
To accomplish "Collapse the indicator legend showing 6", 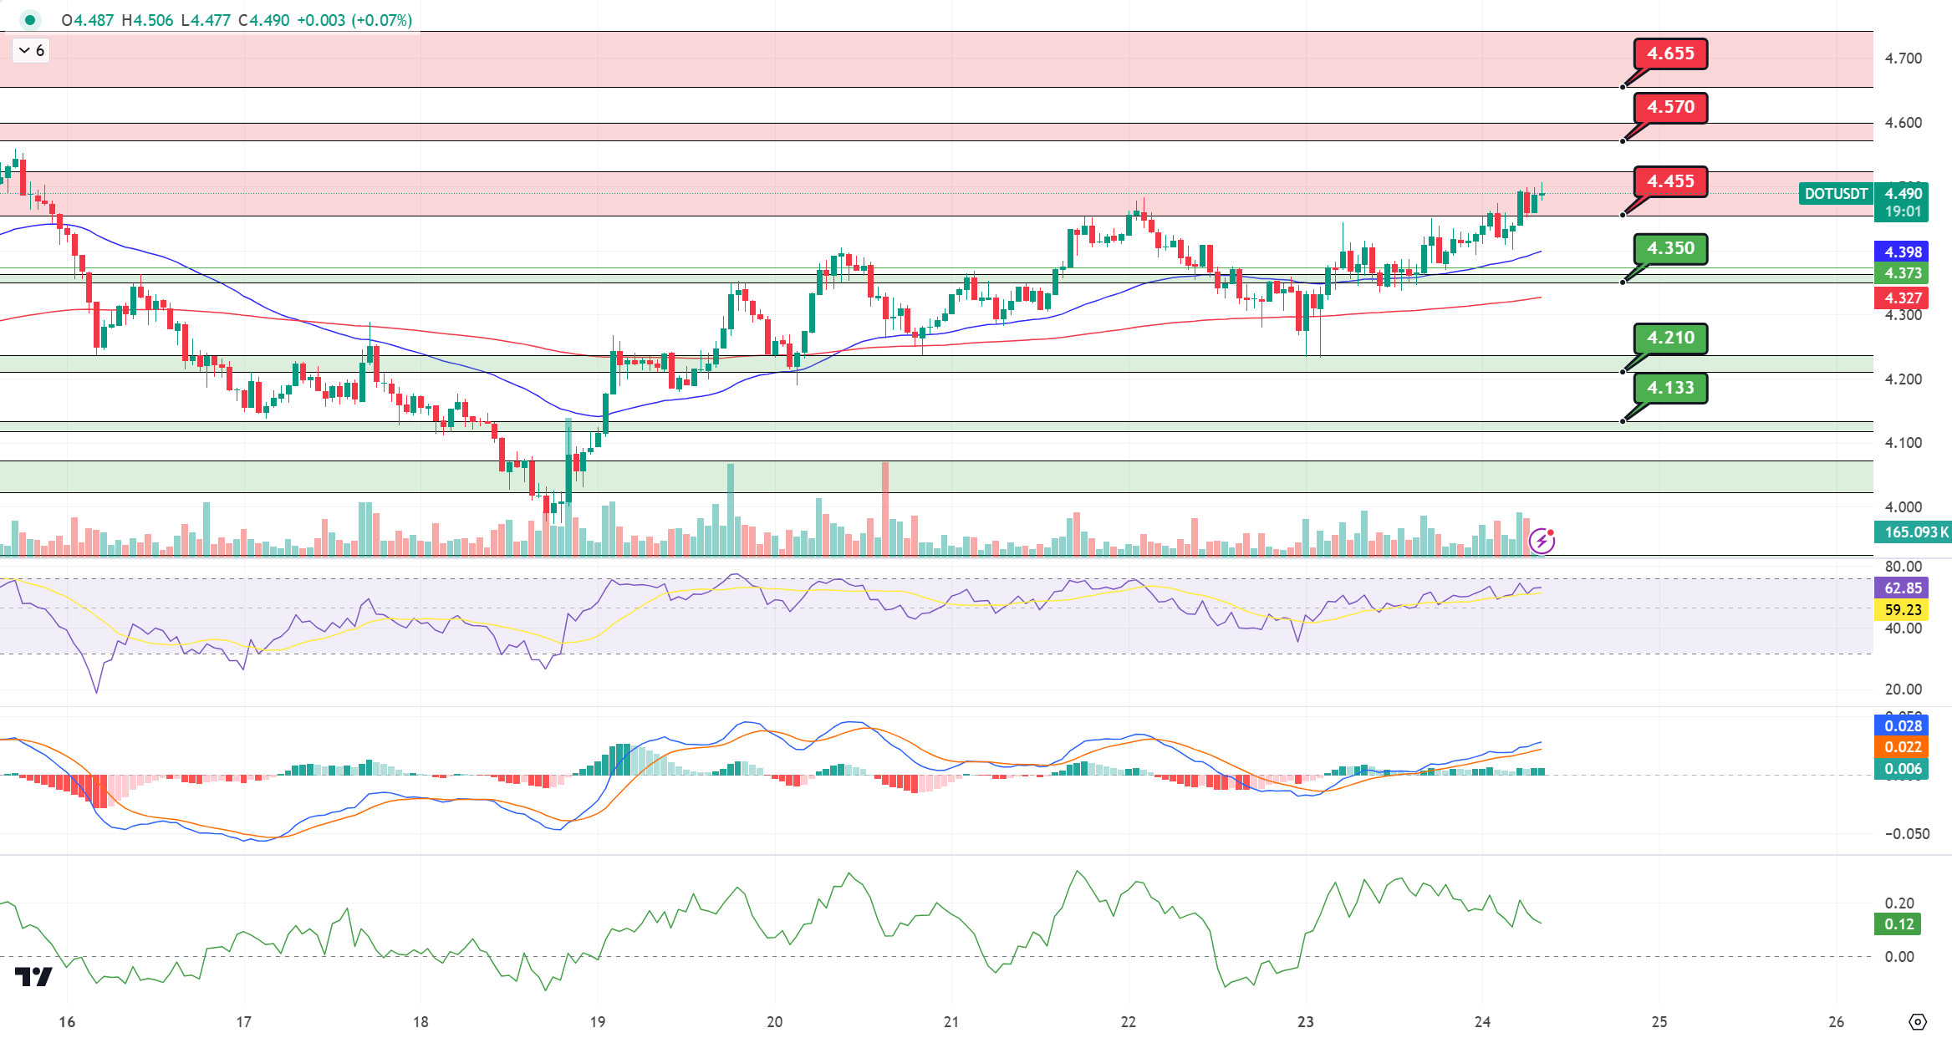I will 32,51.
